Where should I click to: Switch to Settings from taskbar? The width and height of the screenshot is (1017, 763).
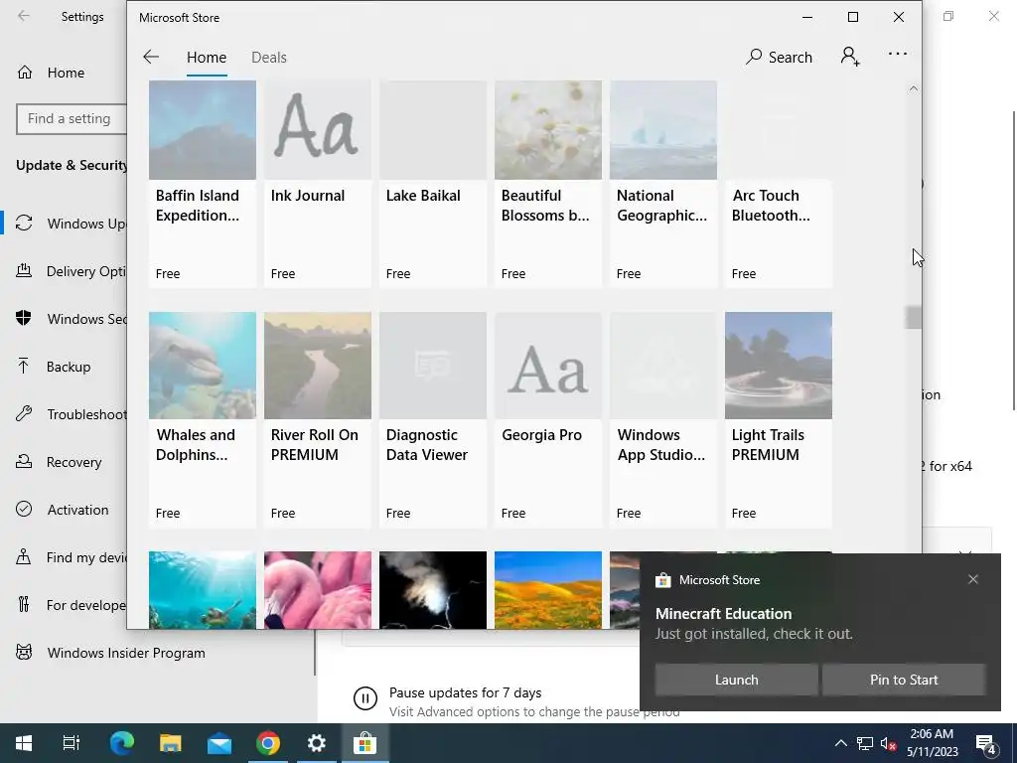click(x=317, y=743)
